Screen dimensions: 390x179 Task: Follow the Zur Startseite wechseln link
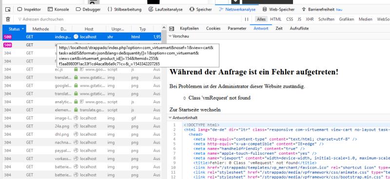pyautogui.click(x=195, y=109)
